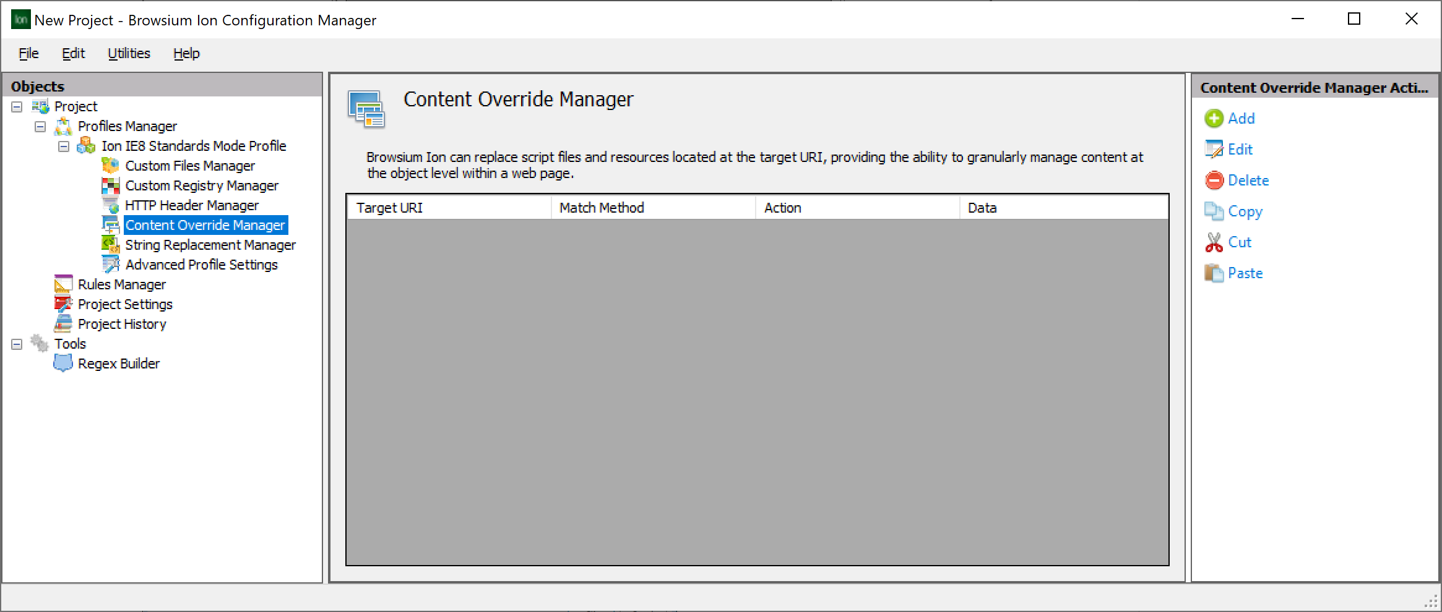
Task: Open the Edit menu
Action: [x=73, y=53]
